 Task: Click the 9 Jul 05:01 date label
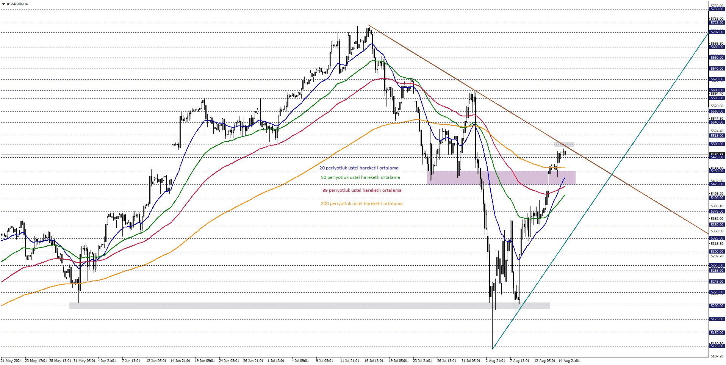pyautogui.click(x=324, y=361)
